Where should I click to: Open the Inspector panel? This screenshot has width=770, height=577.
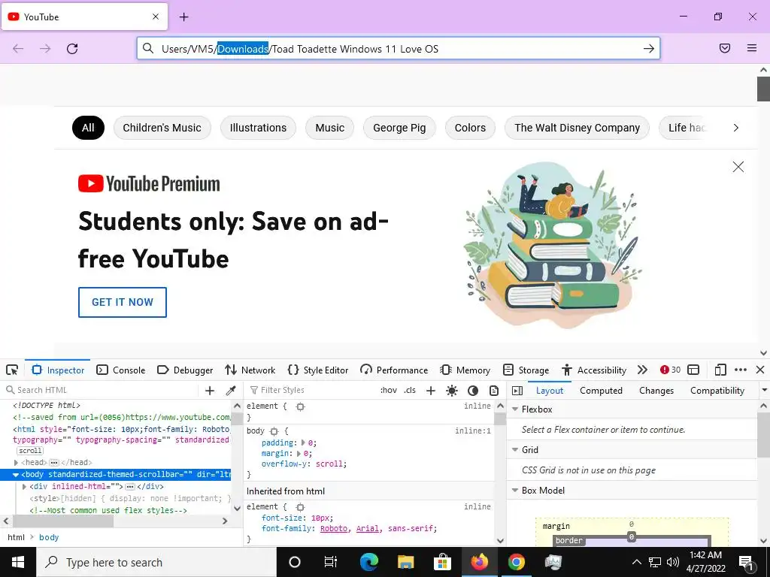[x=57, y=370]
